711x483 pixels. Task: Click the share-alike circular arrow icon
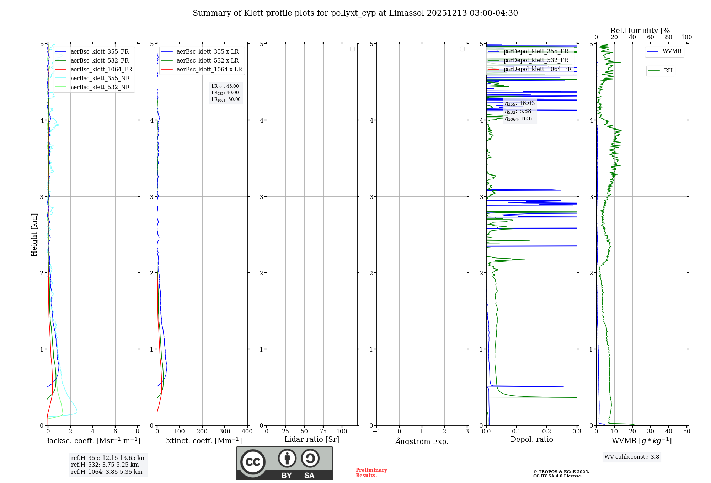(310, 458)
